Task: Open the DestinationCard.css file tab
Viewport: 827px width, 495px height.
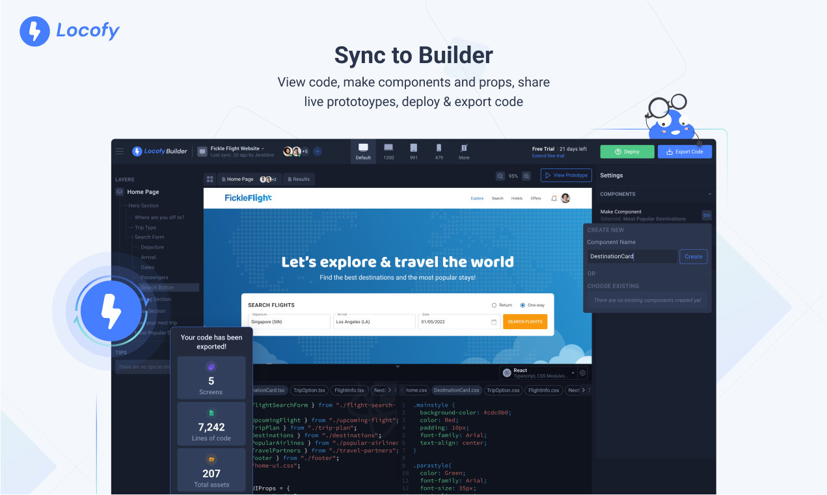Action: pos(457,390)
